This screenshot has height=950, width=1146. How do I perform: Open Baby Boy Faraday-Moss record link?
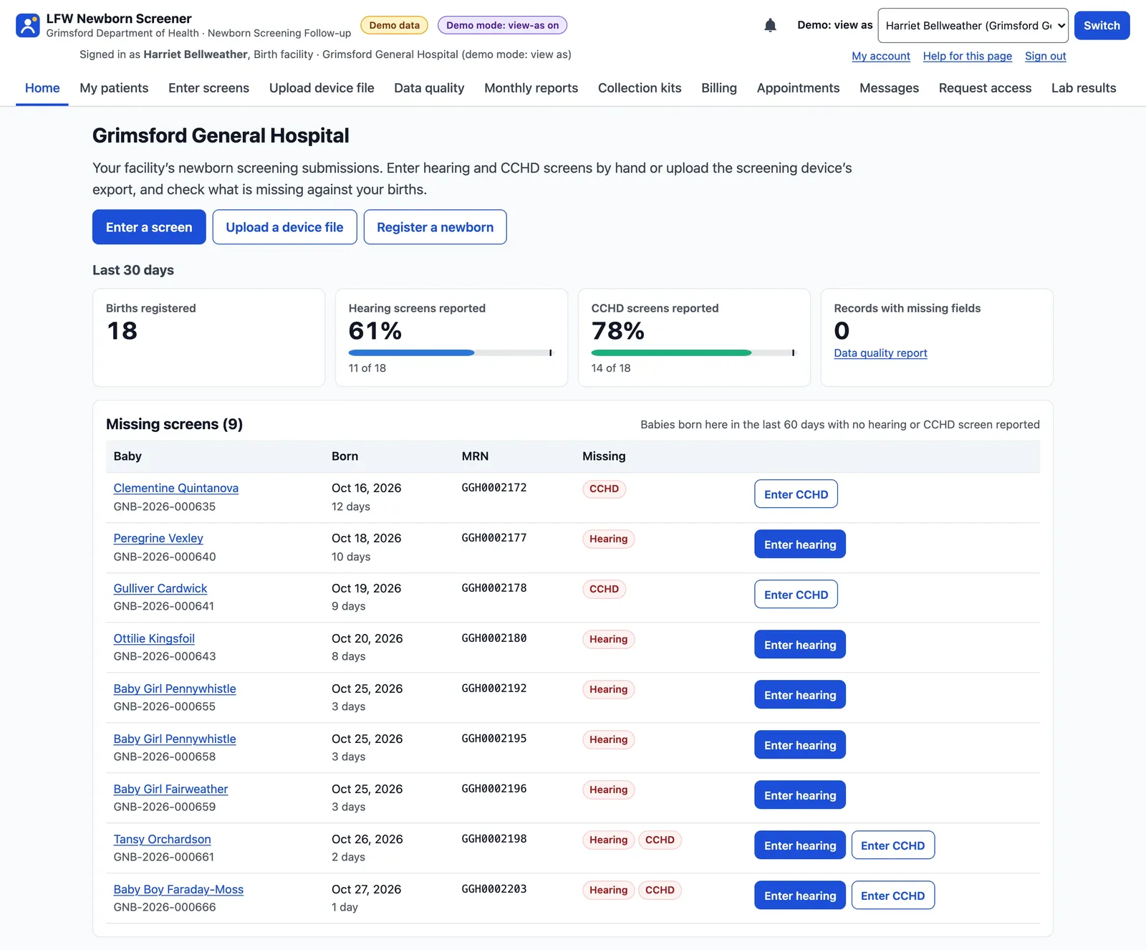pyautogui.click(x=178, y=889)
